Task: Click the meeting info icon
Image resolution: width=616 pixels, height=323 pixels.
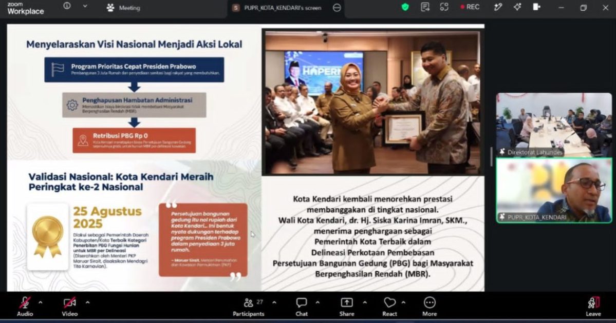Action: (67, 6)
